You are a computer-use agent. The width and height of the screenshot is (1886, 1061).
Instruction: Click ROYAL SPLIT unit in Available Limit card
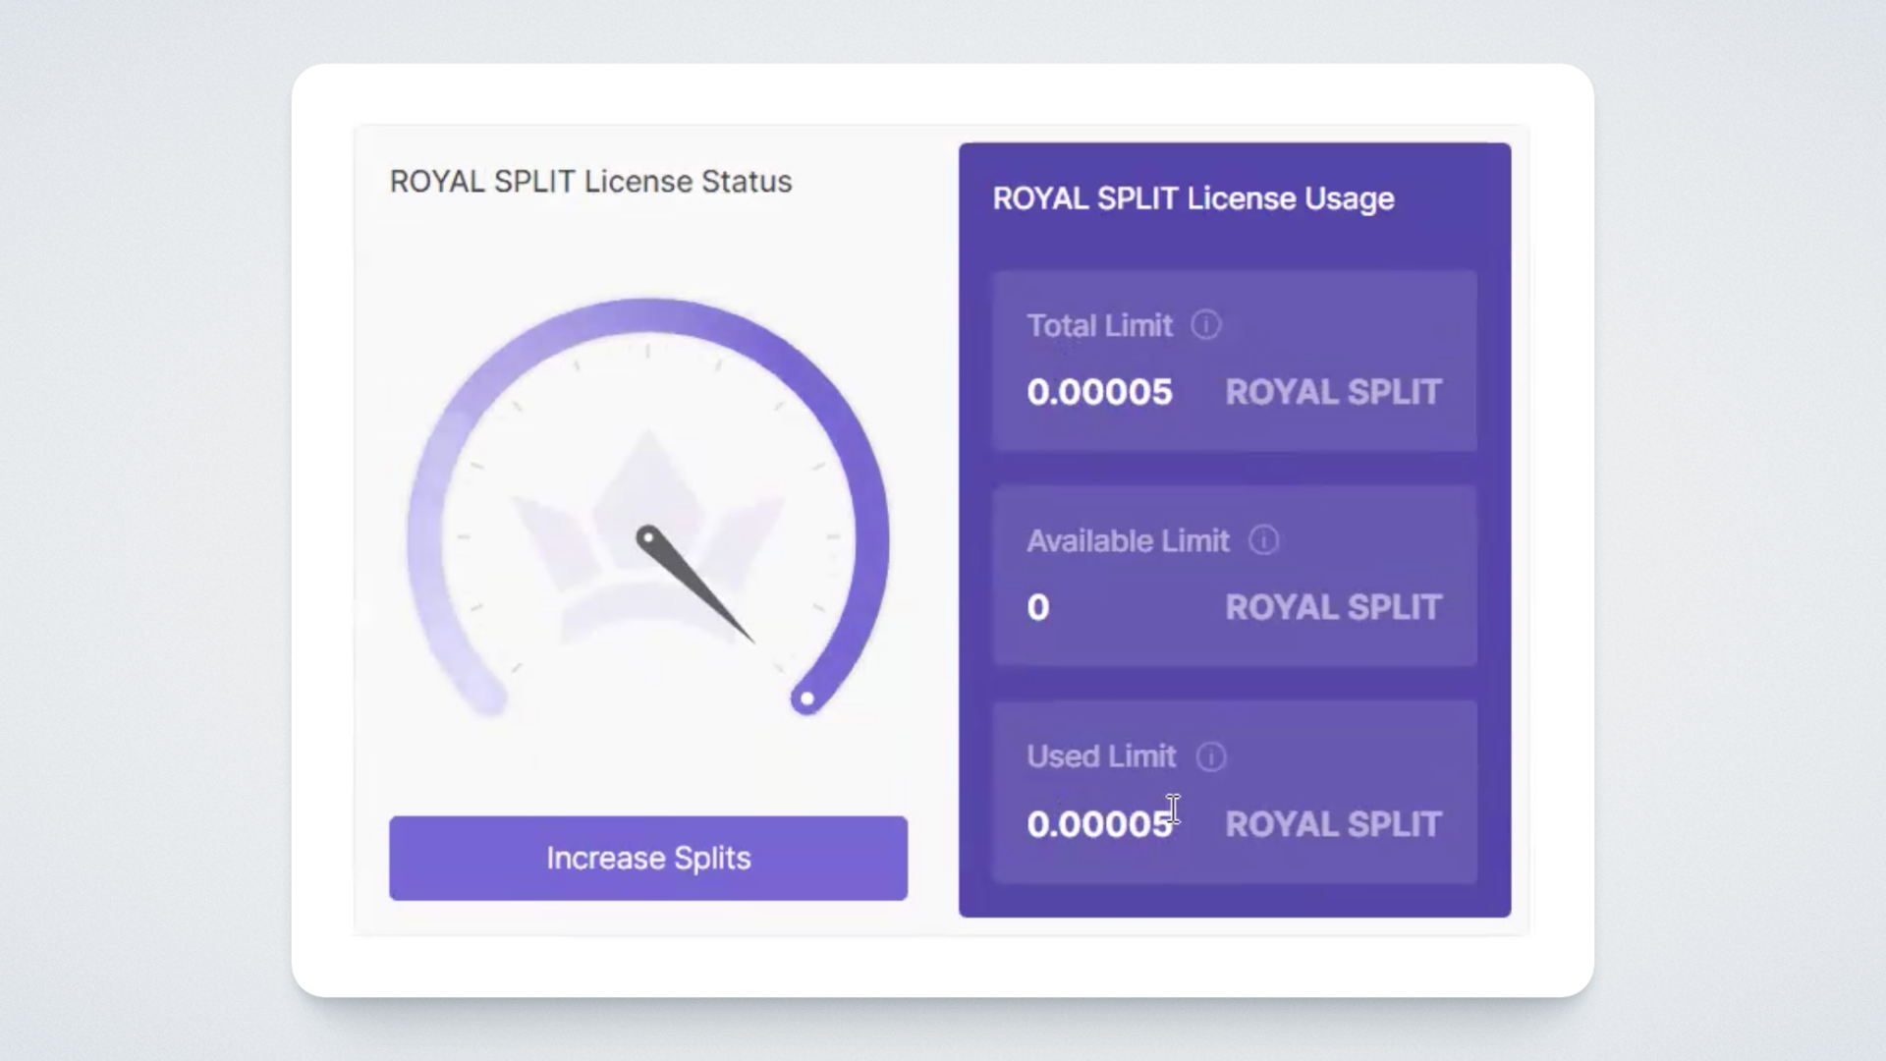click(x=1333, y=607)
